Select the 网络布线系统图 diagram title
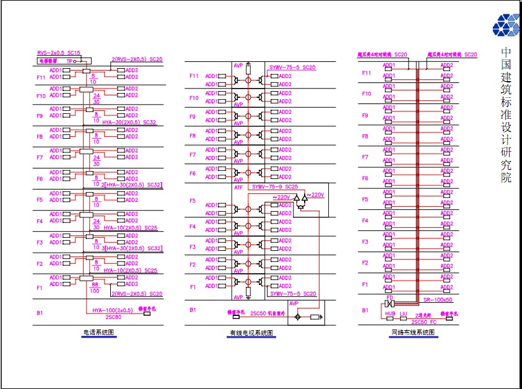The width and height of the screenshot is (522, 389). click(413, 333)
